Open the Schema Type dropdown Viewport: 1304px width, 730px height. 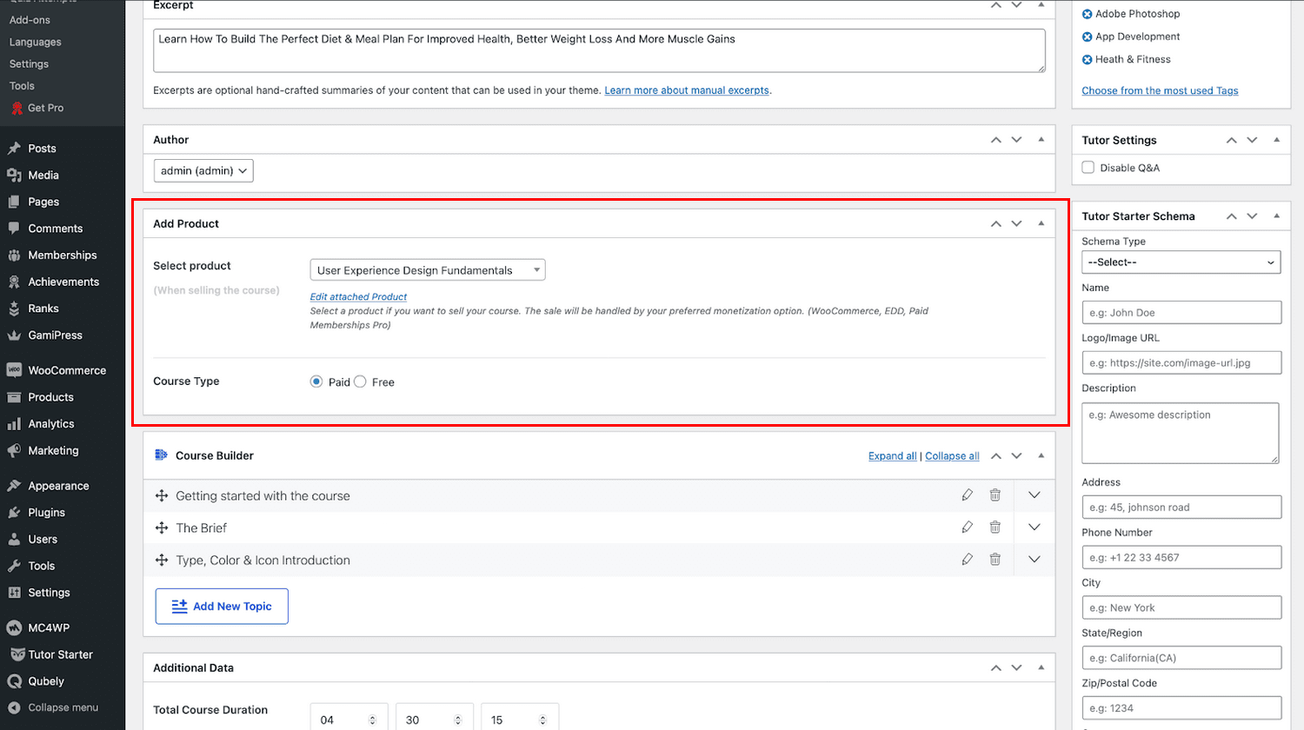(x=1181, y=262)
